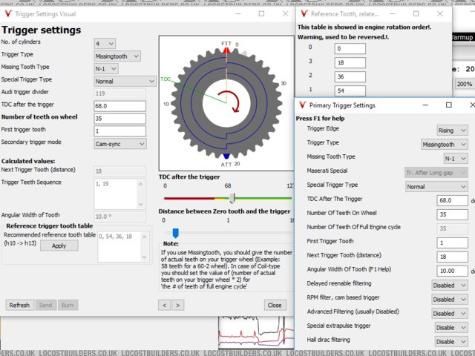Click the red FTT marker on the trigger wheel
This screenshot has height=356, width=475.
226,49
